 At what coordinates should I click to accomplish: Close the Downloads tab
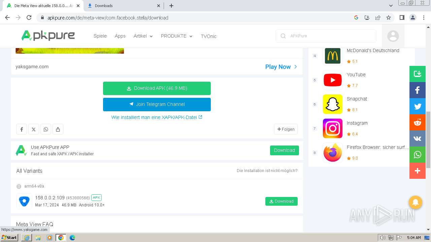coord(159,6)
